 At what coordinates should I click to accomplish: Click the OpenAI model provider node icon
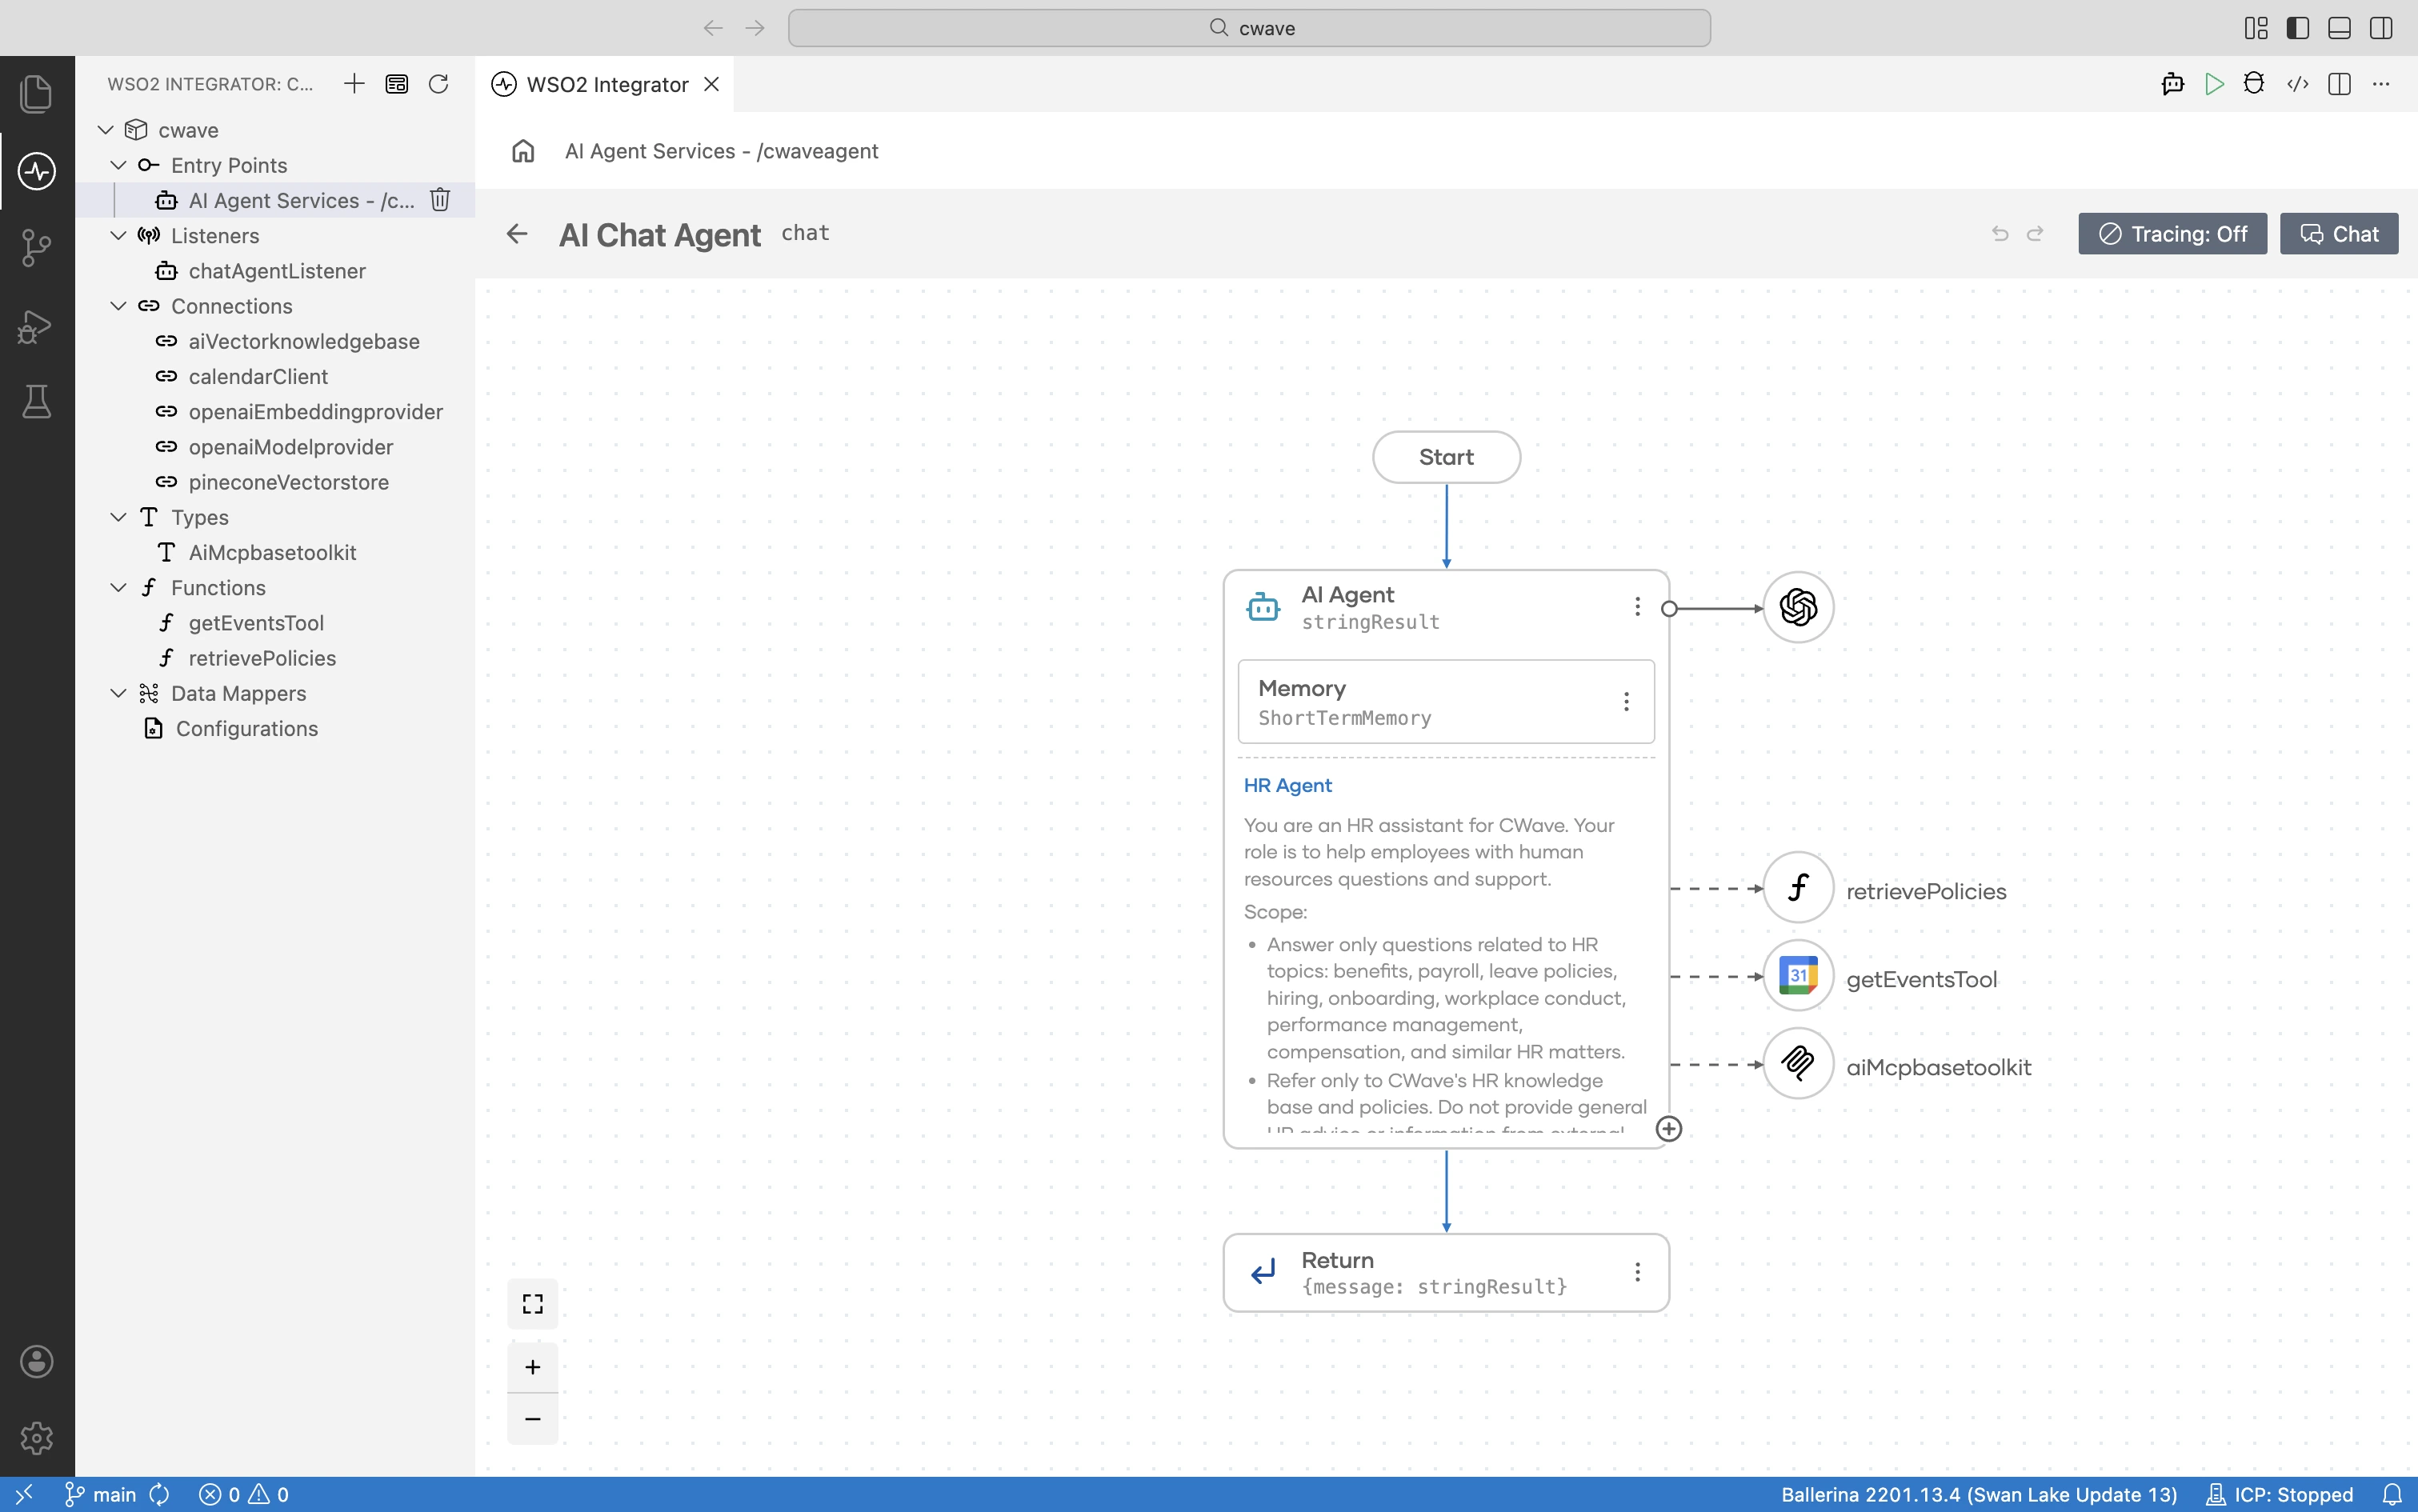coord(1798,607)
